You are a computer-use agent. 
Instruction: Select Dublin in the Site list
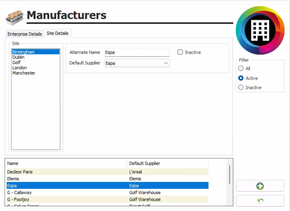[x=18, y=57]
